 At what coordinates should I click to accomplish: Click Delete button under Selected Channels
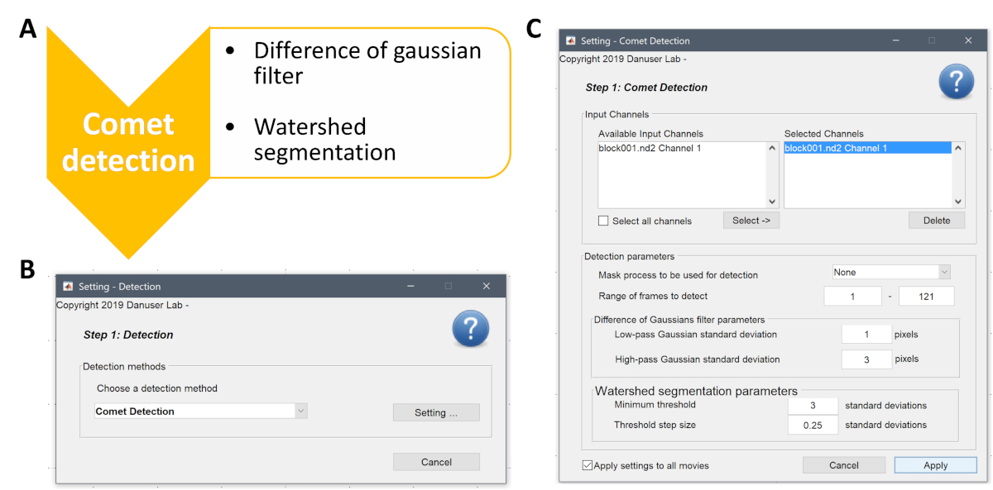(x=936, y=221)
